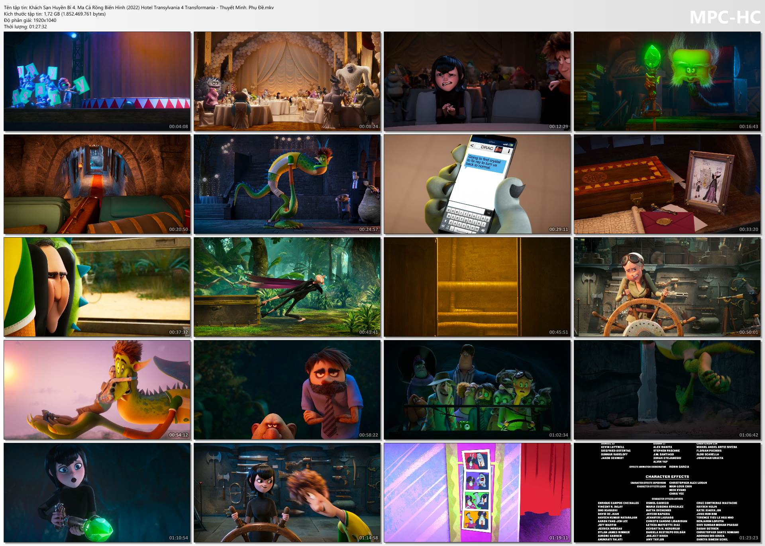Click the 00:29:11 timestamp label
765x546 pixels.
point(558,230)
